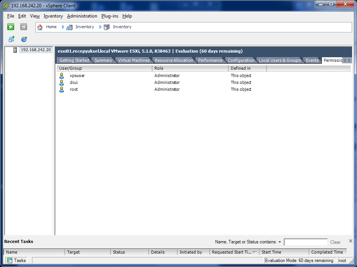Click the 'root' user label in status bar
Viewport: 357px width, 267px height.
coord(342,261)
